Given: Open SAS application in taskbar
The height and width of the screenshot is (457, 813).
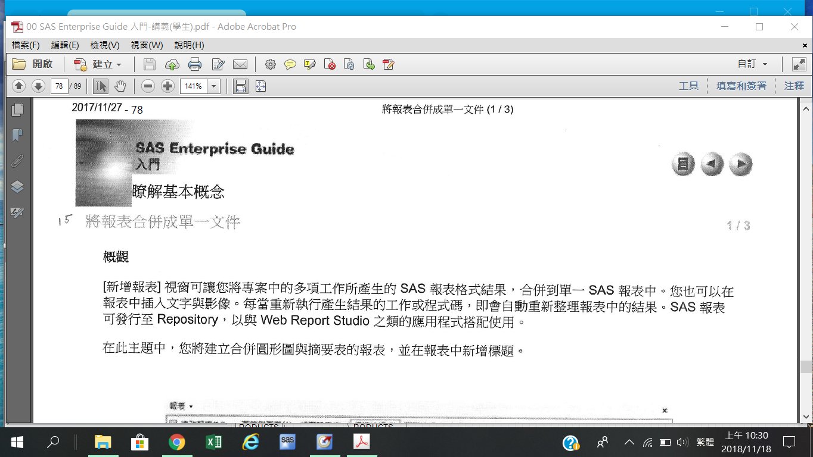Looking at the screenshot, I should pyautogui.click(x=287, y=442).
